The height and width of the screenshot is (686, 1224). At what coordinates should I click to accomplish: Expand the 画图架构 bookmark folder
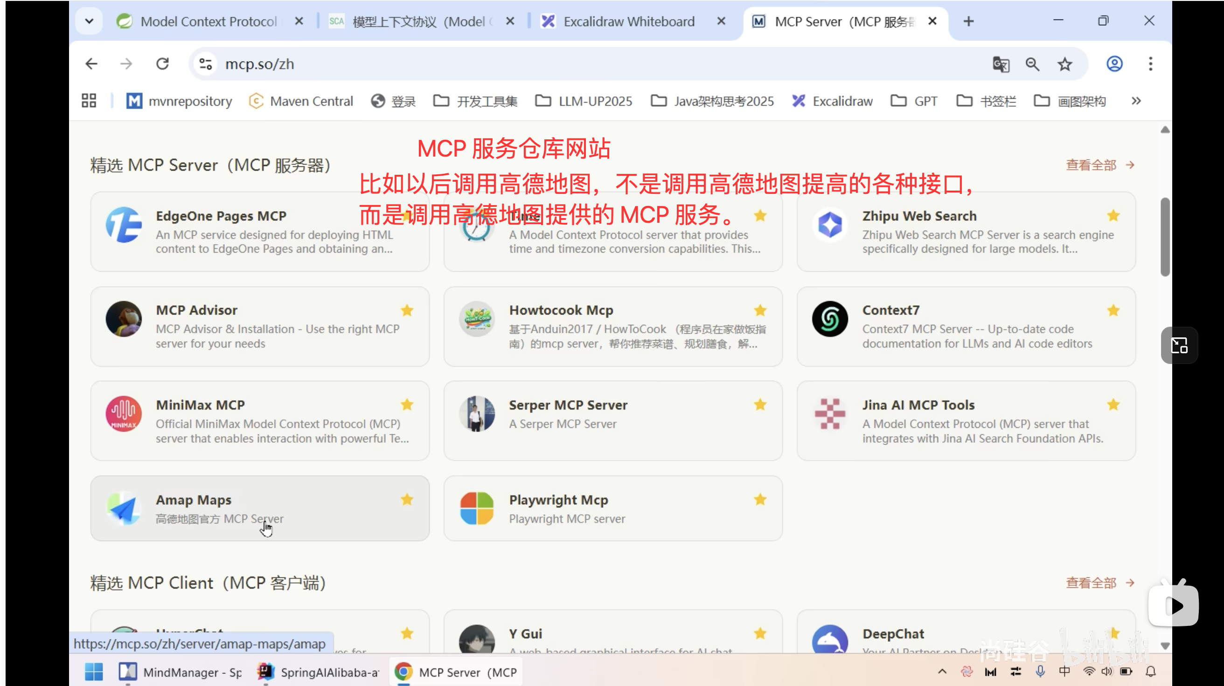(x=1069, y=101)
